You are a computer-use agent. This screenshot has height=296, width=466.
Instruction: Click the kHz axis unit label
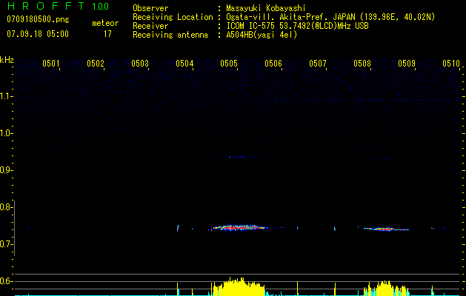tap(7, 60)
